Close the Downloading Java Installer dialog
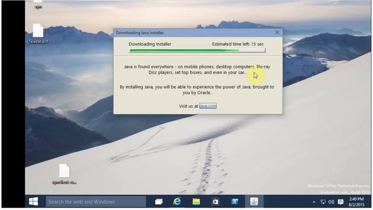 pos(277,33)
